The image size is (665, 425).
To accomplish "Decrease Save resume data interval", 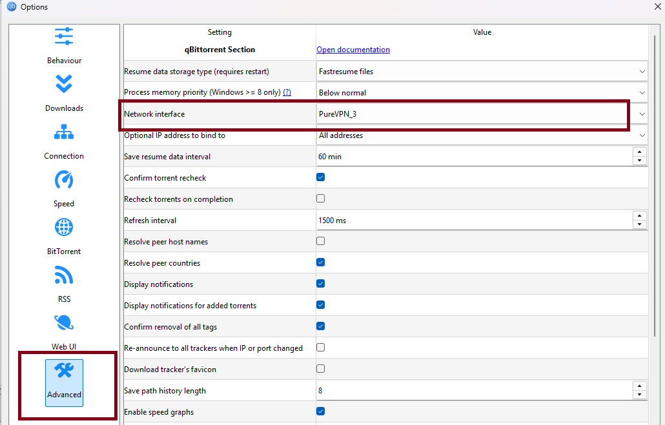I will [x=640, y=161].
